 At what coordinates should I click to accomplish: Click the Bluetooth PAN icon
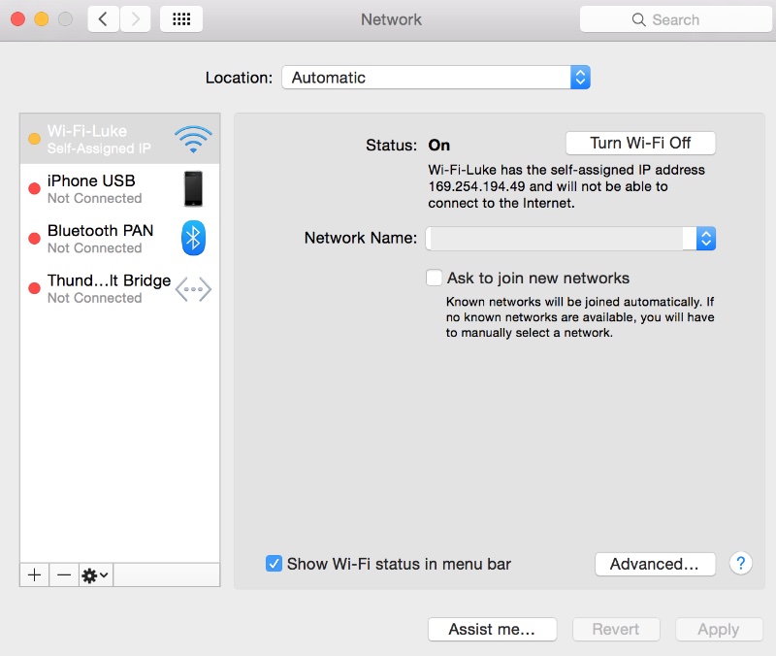point(193,239)
